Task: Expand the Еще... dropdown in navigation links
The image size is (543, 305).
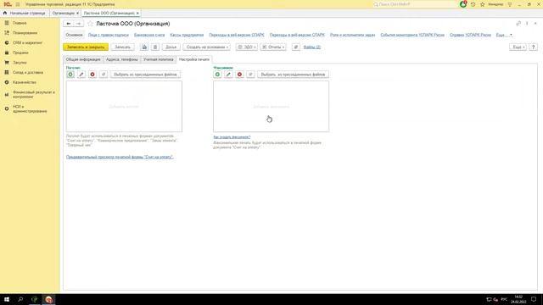Action: [504, 35]
